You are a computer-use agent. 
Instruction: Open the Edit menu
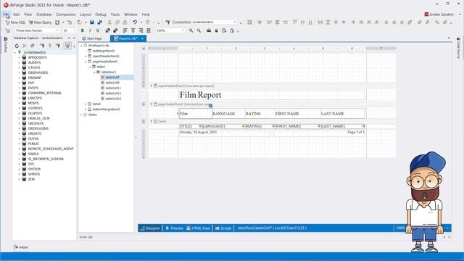(x=16, y=14)
